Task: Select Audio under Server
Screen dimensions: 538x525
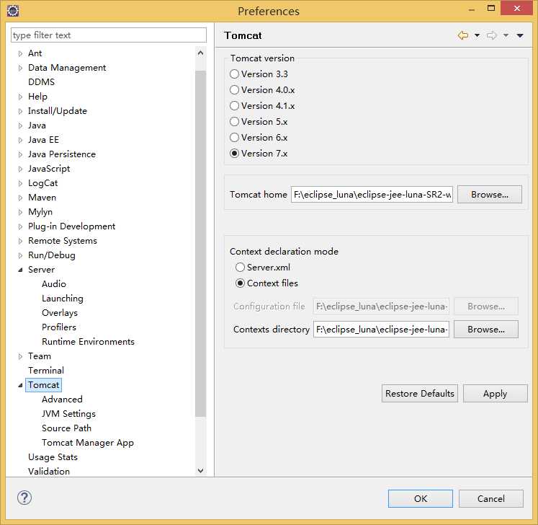Action: point(54,284)
